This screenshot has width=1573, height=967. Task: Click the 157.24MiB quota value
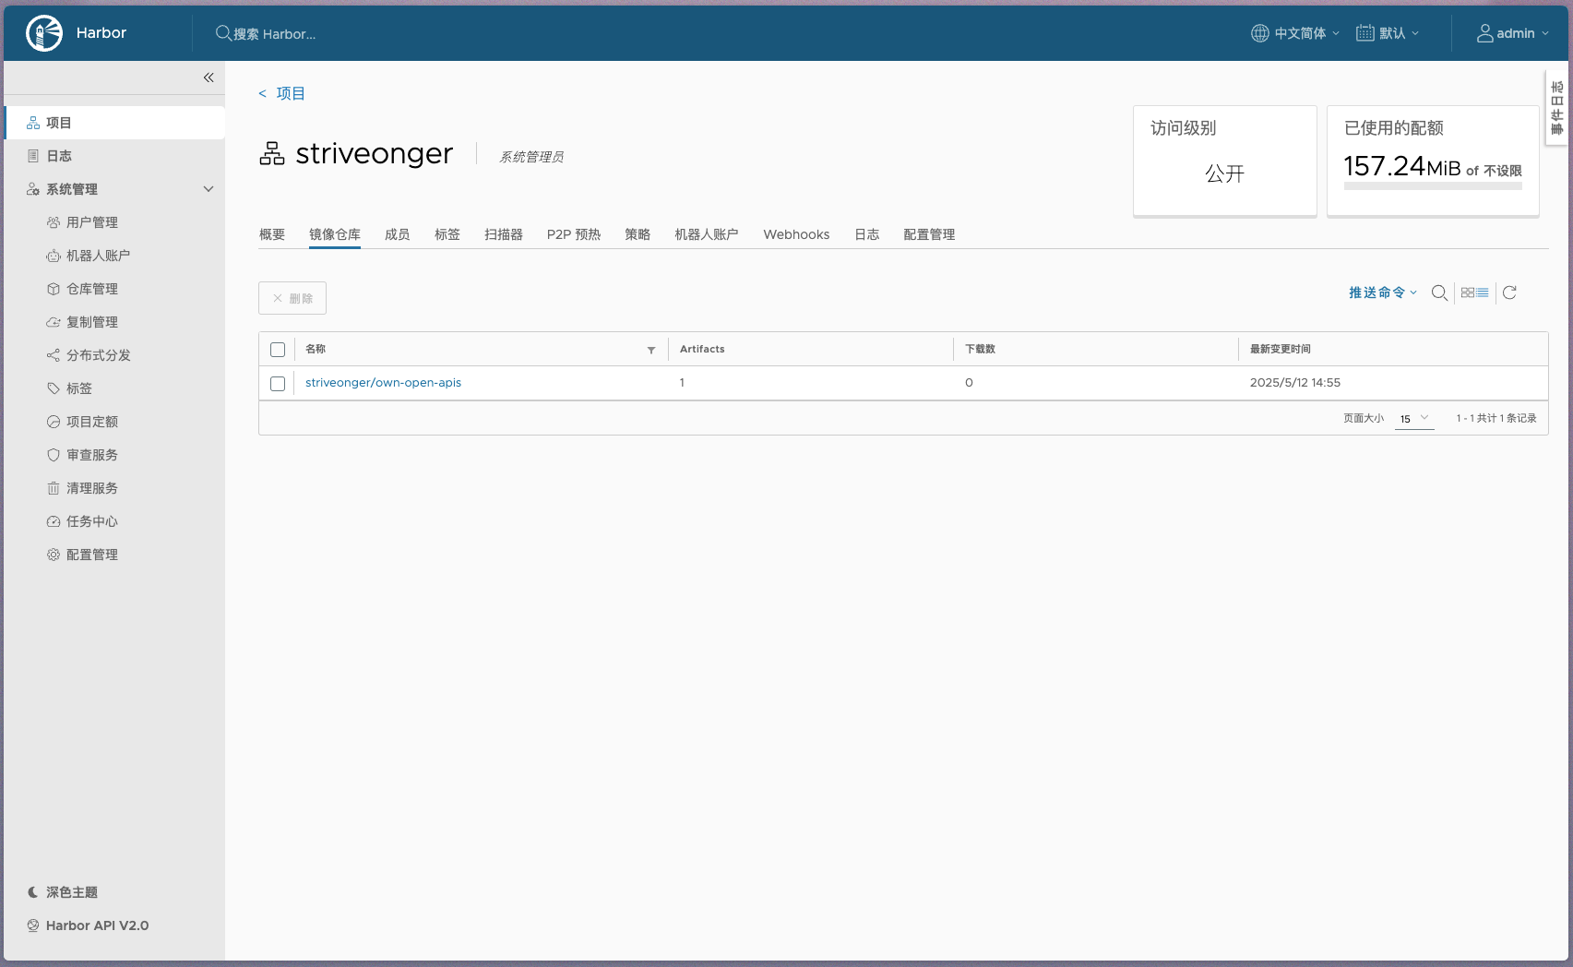pyautogui.click(x=1402, y=166)
